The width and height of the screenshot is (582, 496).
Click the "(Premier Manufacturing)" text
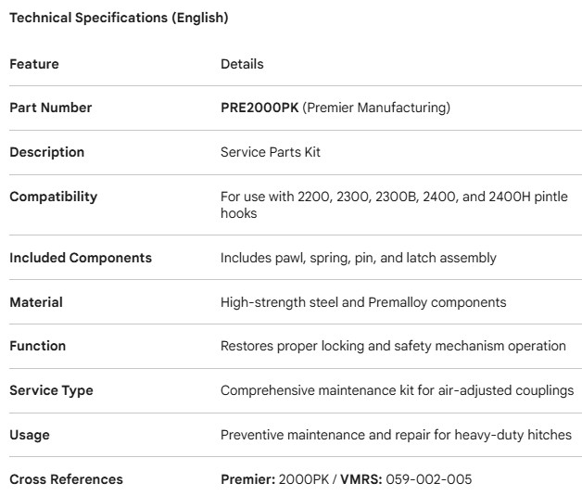[x=376, y=108]
